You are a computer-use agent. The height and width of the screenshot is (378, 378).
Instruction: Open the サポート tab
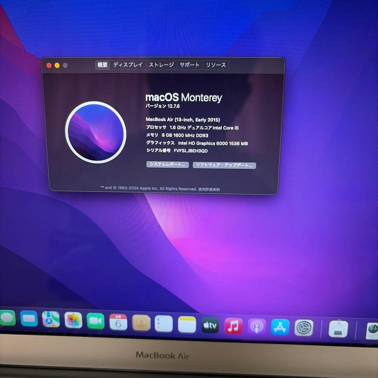[x=189, y=65]
